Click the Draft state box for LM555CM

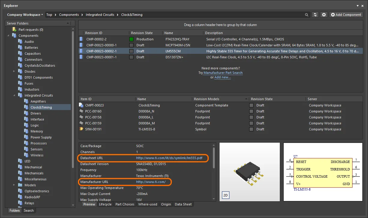[131, 51]
